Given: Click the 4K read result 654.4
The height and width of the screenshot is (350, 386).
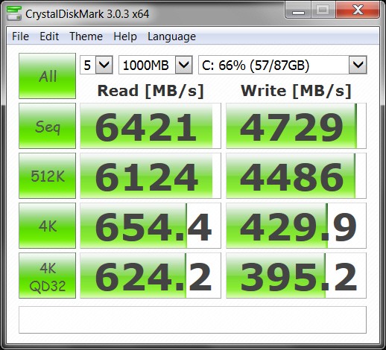Looking at the screenshot, I should pyautogui.click(x=151, y=226).
